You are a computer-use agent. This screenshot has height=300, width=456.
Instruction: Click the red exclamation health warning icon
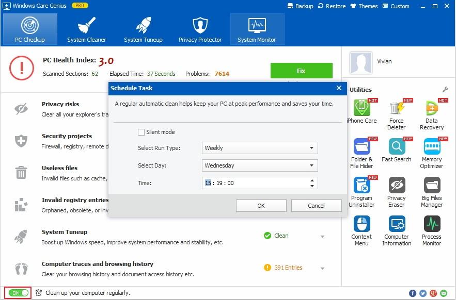point(22,68)
